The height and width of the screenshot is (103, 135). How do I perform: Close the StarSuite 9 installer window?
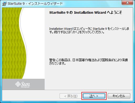127,3
